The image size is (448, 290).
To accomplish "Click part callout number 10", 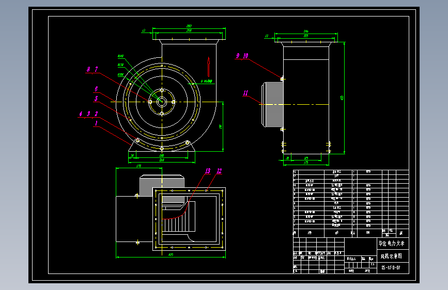I will (x=245, y=56).
